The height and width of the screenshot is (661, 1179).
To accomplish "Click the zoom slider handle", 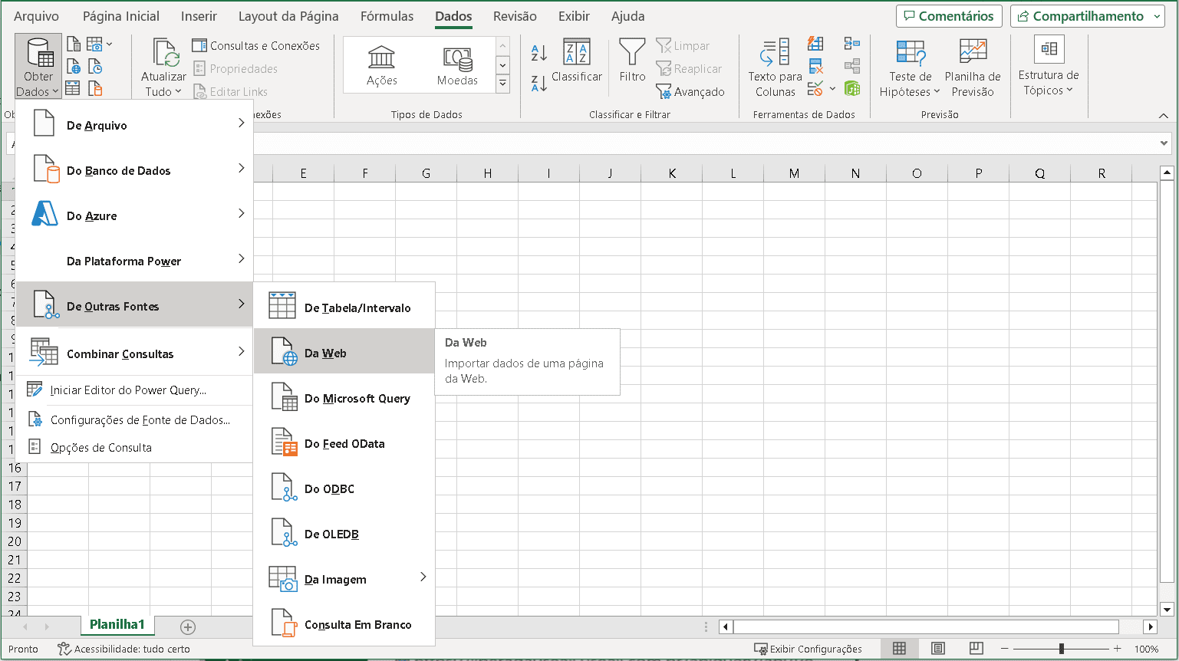I will 1061,649.
